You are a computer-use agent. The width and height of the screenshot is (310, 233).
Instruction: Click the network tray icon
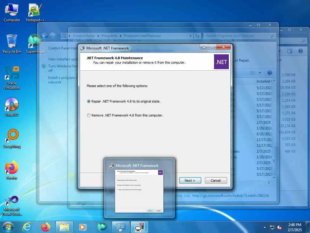click(272, 228)
